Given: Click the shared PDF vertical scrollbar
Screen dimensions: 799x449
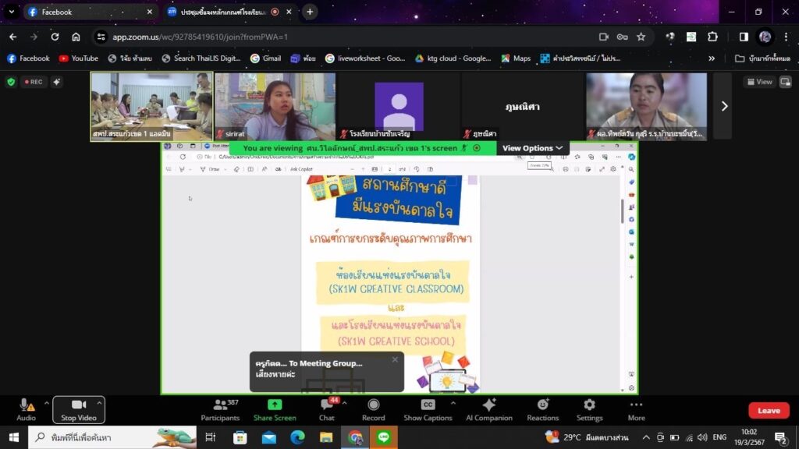Looking at the screenshot, I should point(622,210).
